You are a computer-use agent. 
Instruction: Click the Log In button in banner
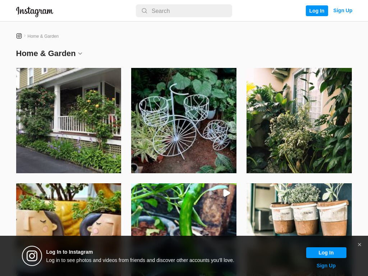326,253
